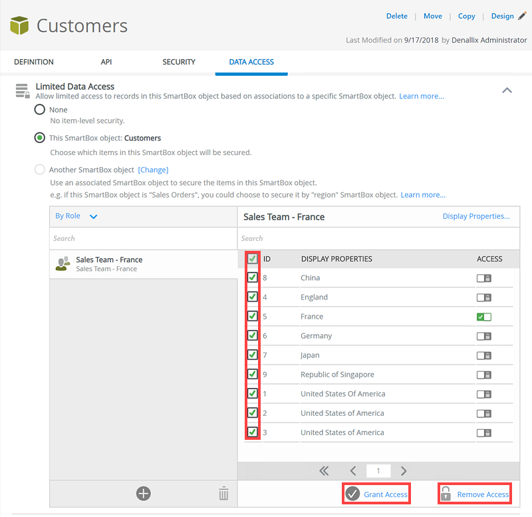Switch to the Security tab

pyautogui.click(x=179, y=62)
